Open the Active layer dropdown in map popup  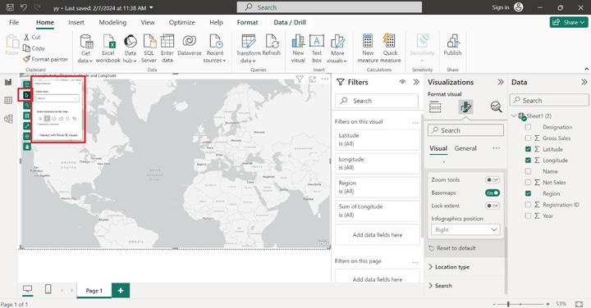tap(57, 98)
